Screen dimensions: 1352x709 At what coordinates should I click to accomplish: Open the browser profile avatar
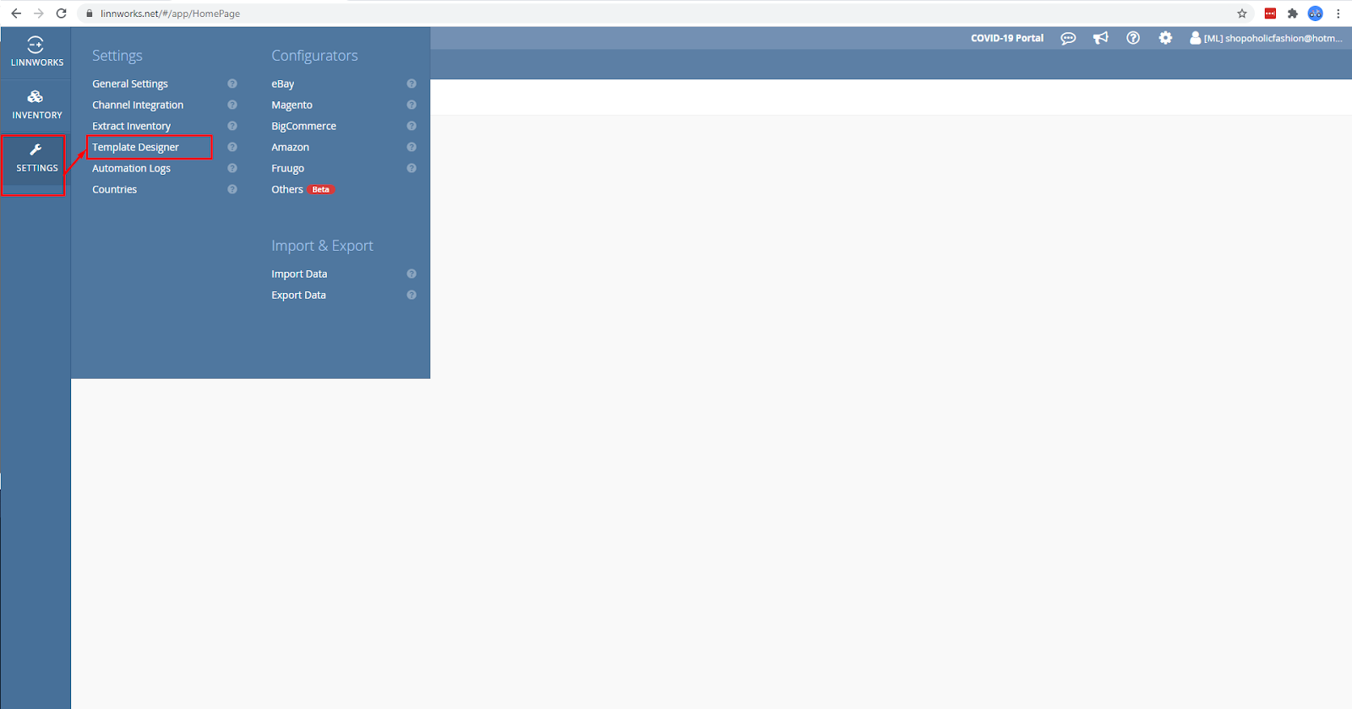(1315, 14)
